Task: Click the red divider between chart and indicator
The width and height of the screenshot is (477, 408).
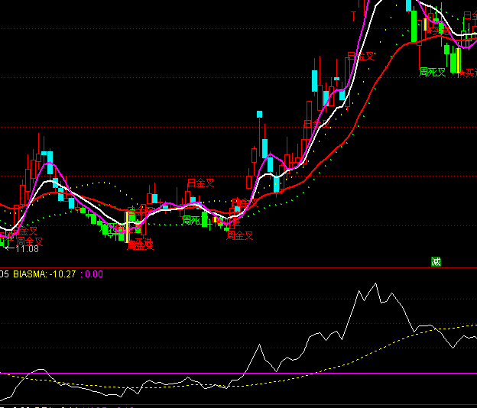Action: 229,268
